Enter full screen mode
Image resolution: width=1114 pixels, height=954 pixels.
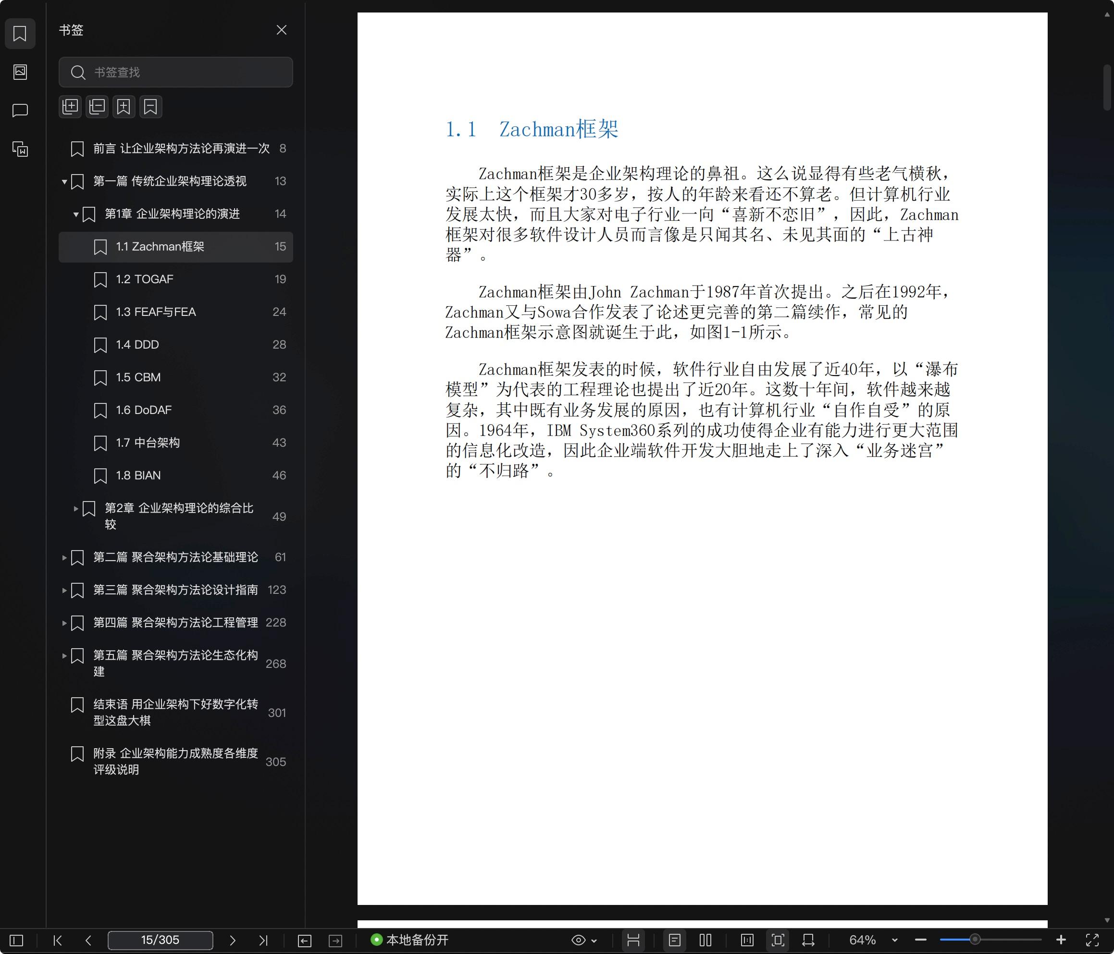click(1092, 940)
